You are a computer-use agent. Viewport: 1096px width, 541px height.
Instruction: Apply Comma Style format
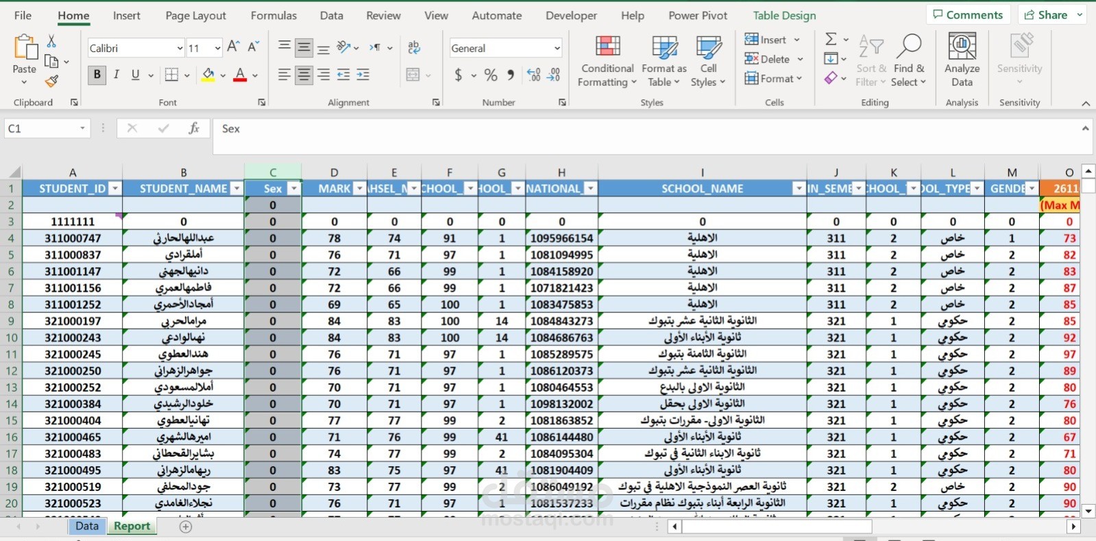(511, 75)
